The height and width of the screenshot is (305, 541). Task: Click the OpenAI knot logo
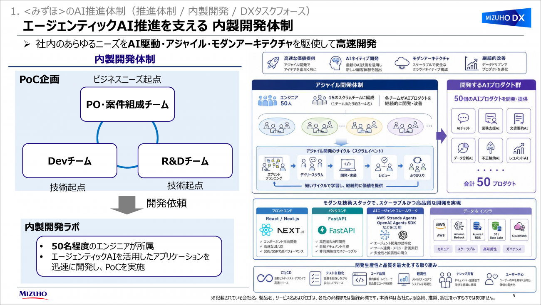(x=402, y=235)
